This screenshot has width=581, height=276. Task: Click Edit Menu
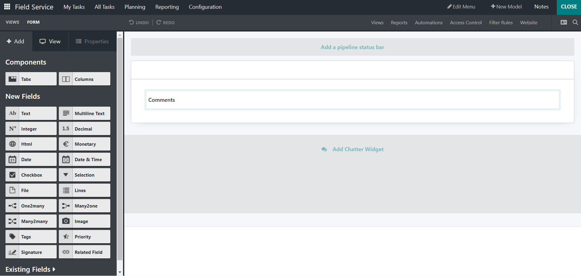tap(461, 7)
